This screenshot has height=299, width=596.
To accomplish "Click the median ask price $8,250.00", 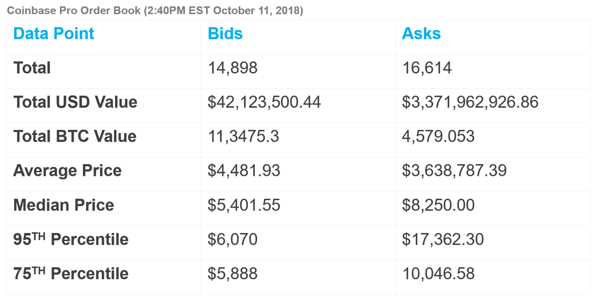I will click(438, 205).
